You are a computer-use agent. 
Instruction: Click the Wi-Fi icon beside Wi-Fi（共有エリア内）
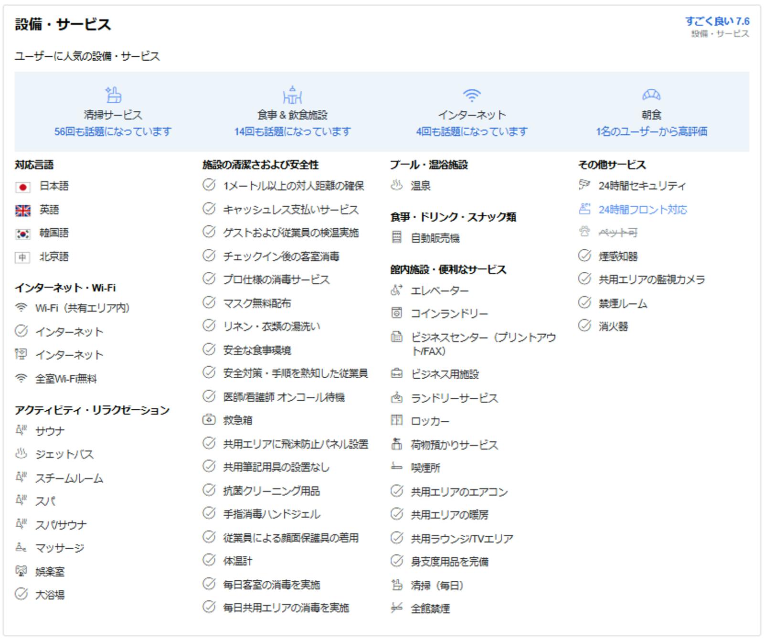[21, 308]
